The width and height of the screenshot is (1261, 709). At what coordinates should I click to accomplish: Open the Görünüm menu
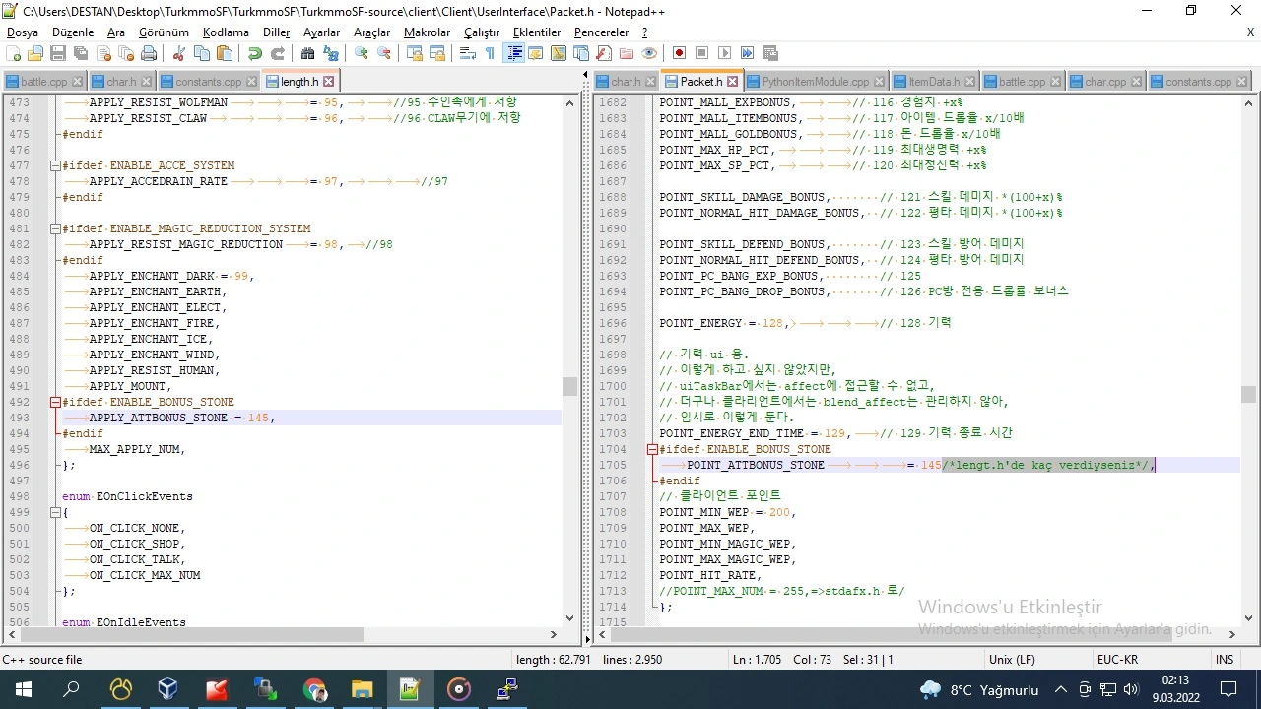(164, 32)
